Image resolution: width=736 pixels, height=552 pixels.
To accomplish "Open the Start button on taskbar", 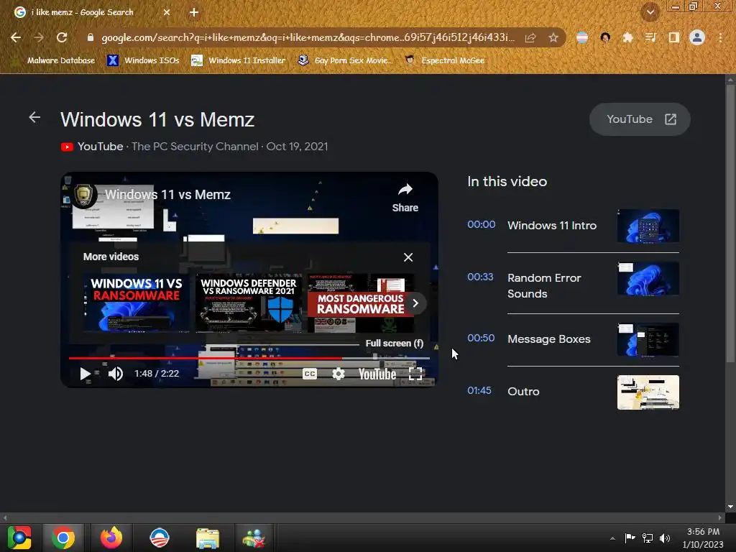I will tap(19, 538).
